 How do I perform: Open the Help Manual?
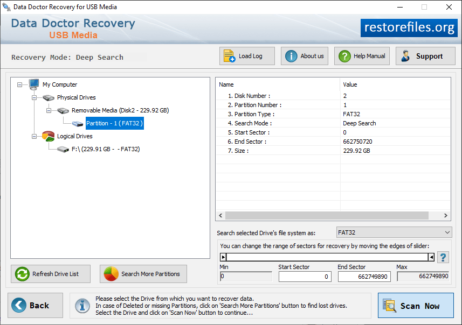pyautogui.click(x=362, y=56)
